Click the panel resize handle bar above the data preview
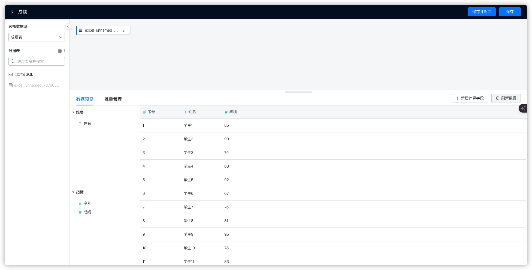 pyautogui.click(x=298, y=92)
